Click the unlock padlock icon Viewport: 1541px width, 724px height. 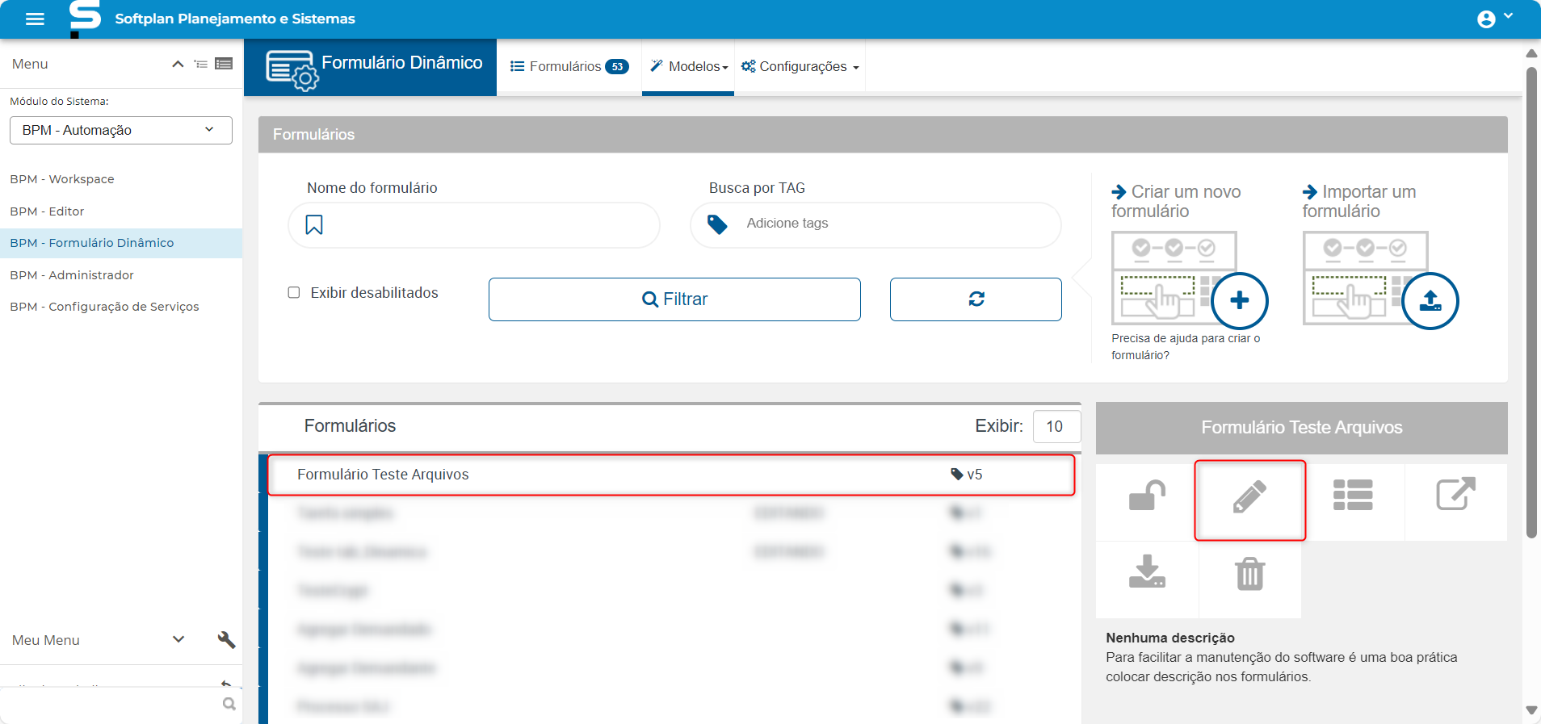coord(1147,496)
